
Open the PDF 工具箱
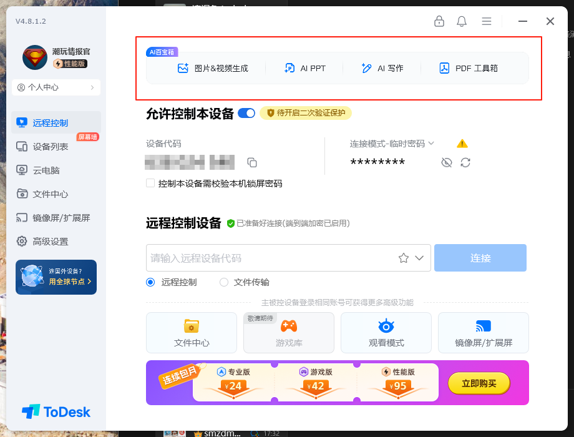(468, 68)
